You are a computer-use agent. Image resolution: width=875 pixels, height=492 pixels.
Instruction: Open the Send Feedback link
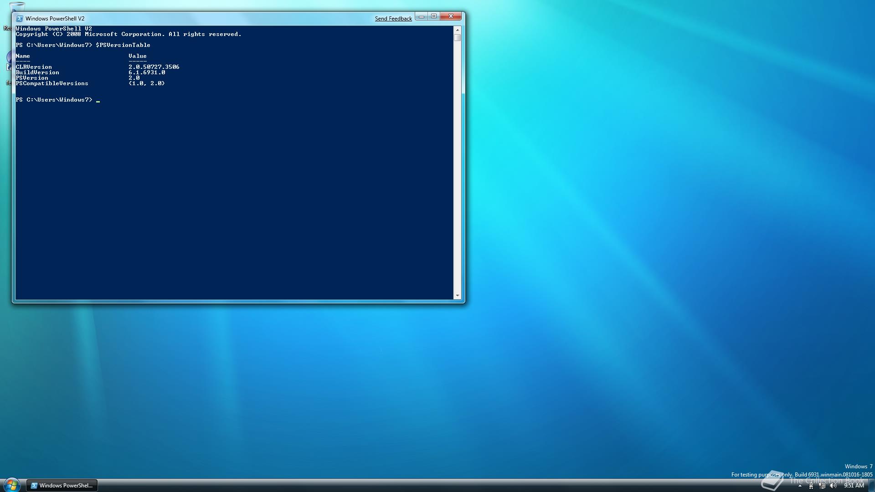pyautogui.click(x=393, y=19)
